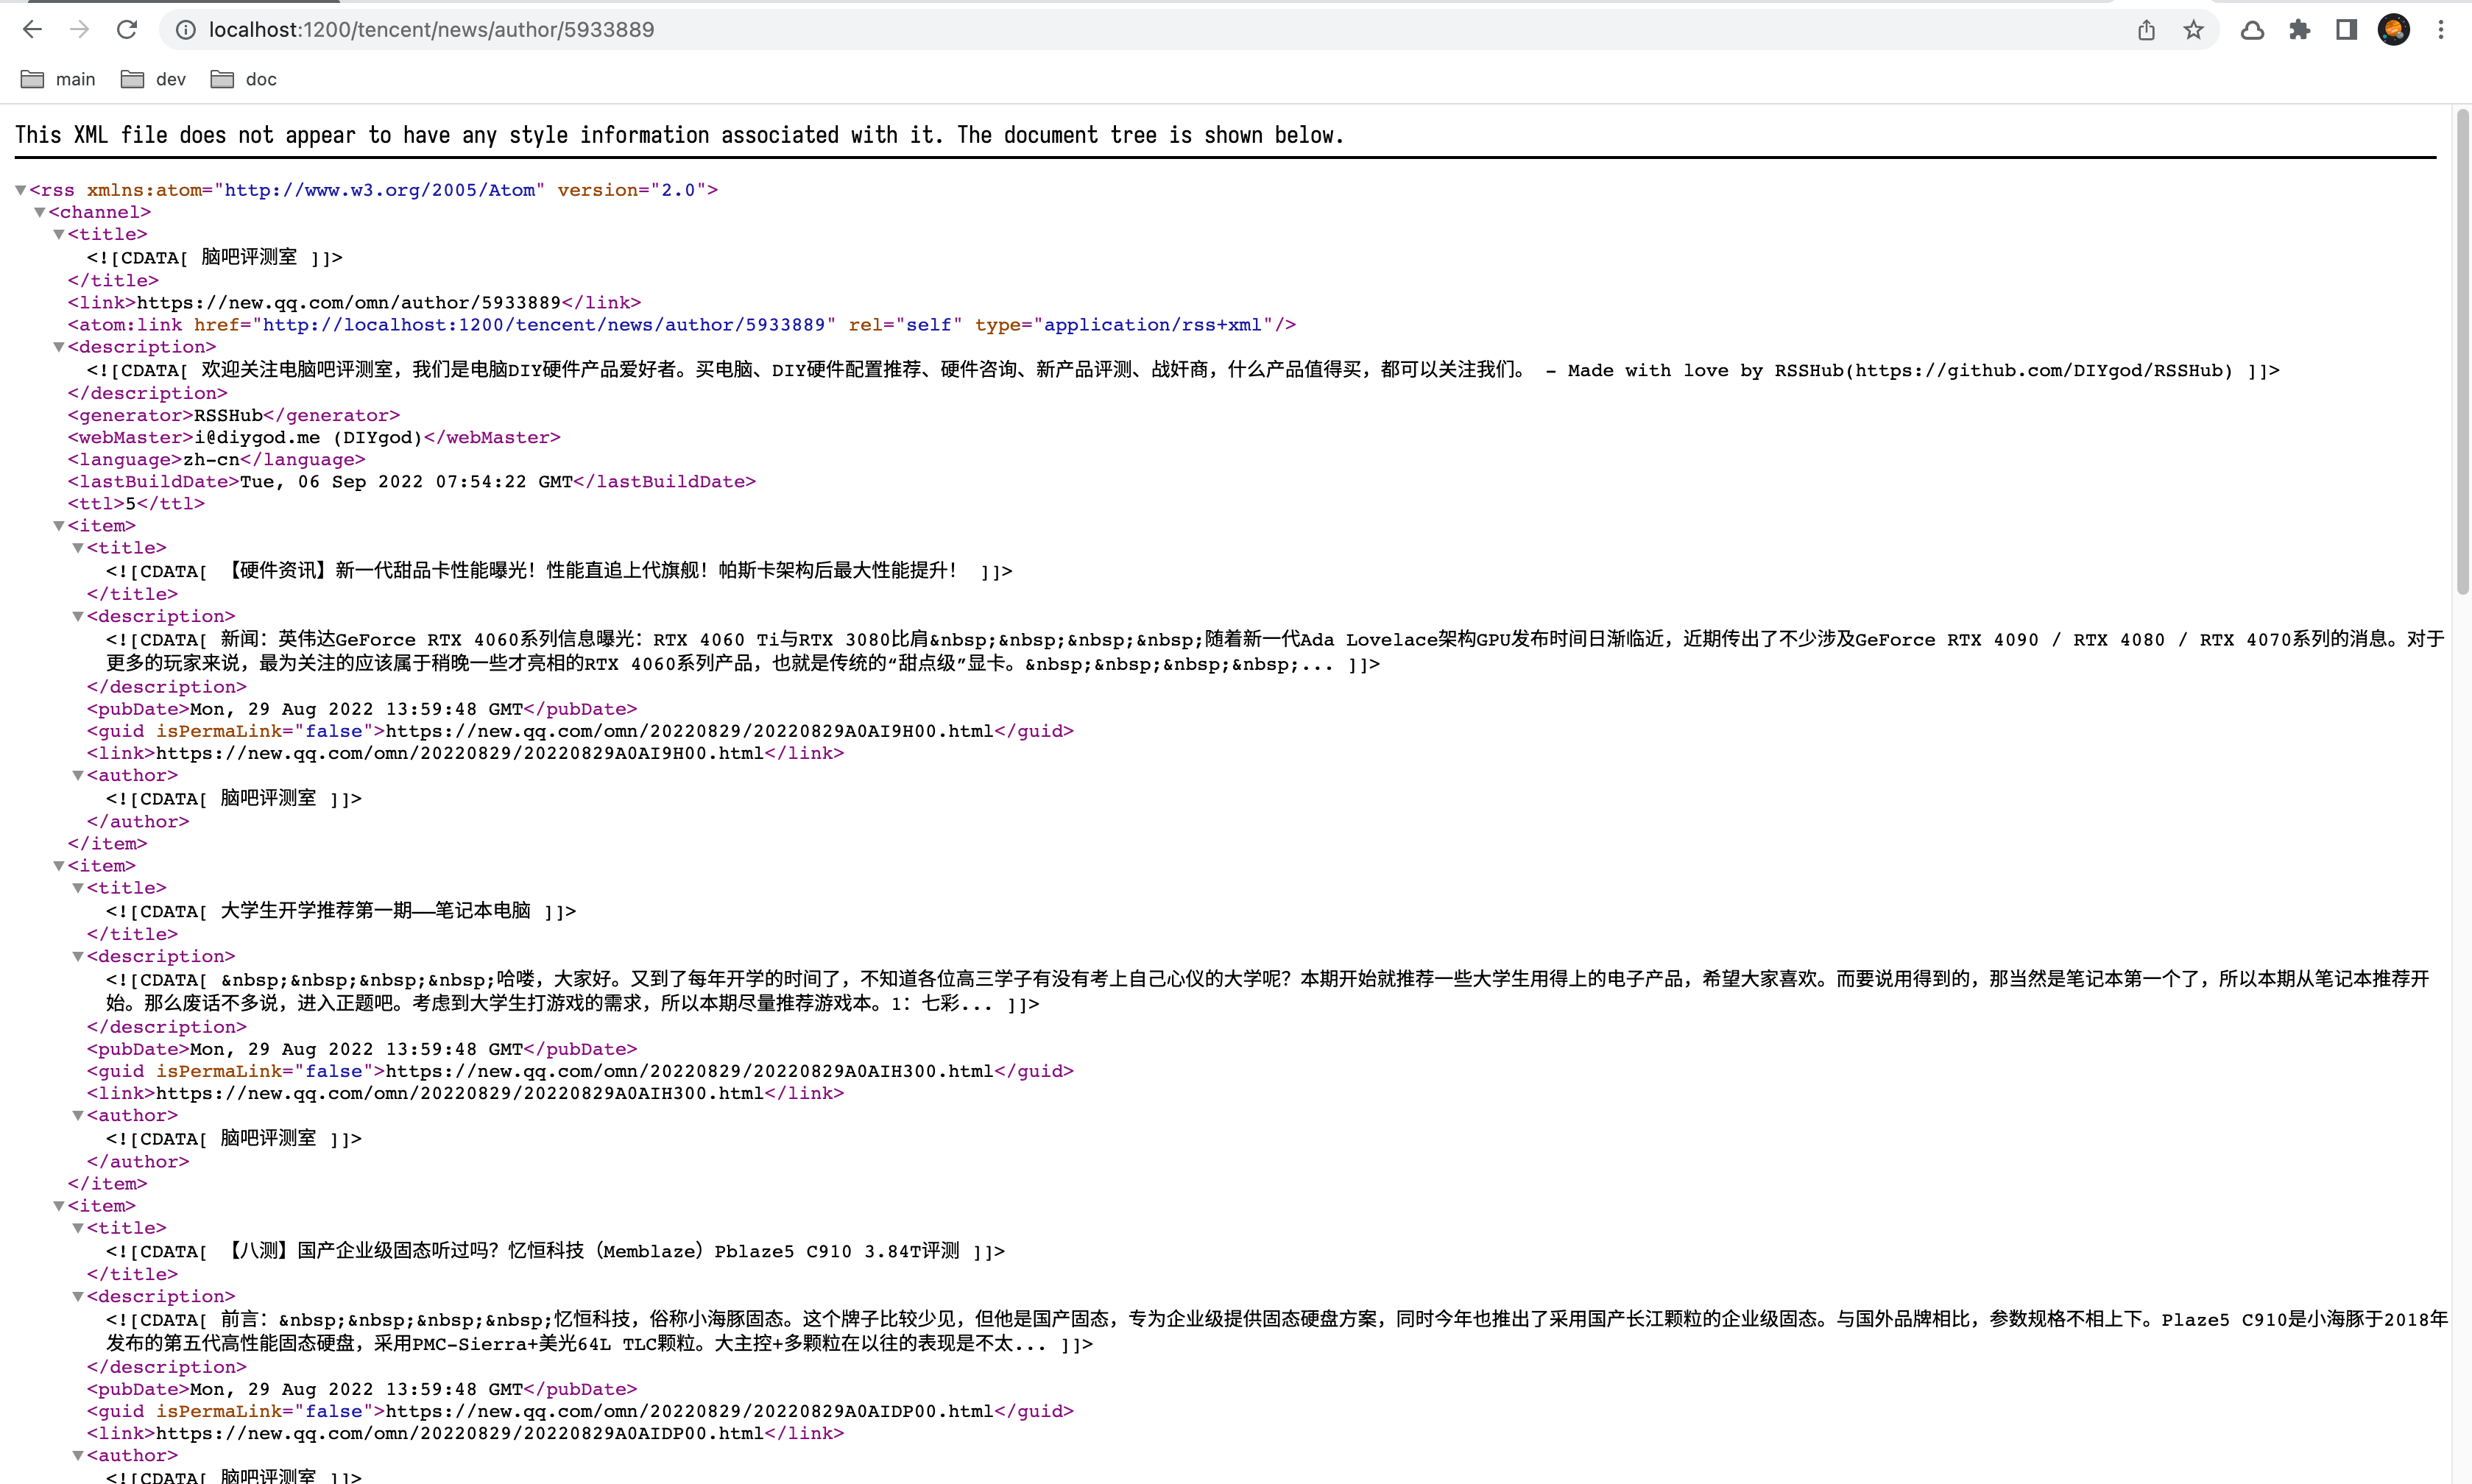This screenshot has height=1484, width=2472.
Task: Collapse the rss root element
Action: click(20, 189)
